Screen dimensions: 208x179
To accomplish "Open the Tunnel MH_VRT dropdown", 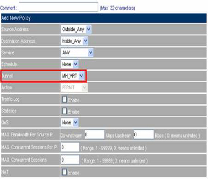I will [73, 76].
